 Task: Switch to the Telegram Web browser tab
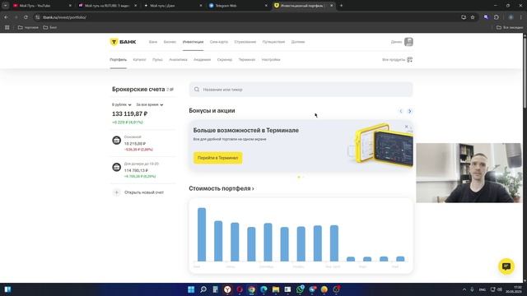click(x=238, y=6)
